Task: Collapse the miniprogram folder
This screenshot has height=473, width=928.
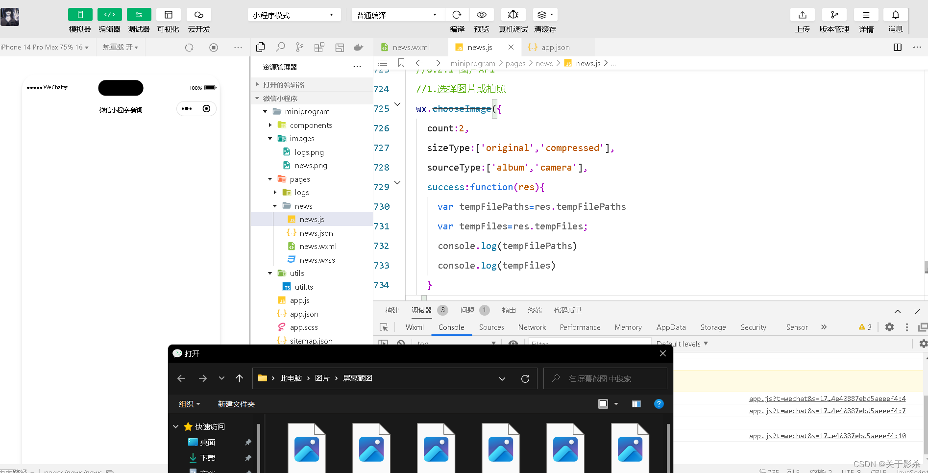Action: pos(265,112)
